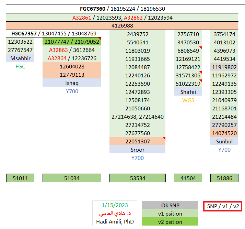The image size is (245, 229).
Task: Select the orange 4126988 row
Action: [122, 25]
